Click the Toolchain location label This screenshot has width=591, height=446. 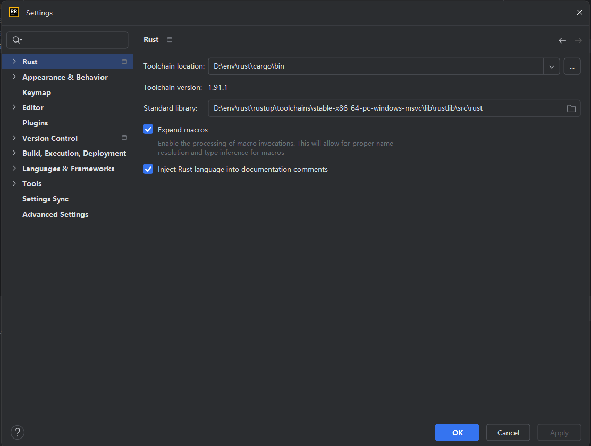coord(174,66)
